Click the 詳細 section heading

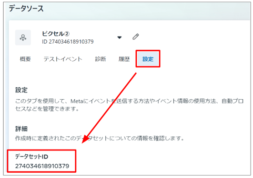click(x=21, y=129)
